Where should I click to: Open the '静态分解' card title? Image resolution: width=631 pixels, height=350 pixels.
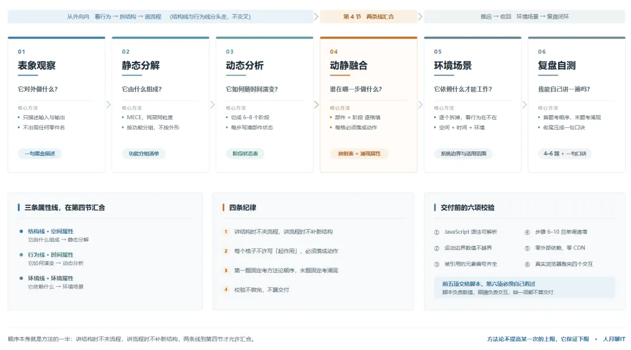tap(141, 65)
